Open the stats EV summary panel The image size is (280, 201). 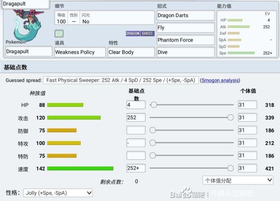click(x=247, y=34)
